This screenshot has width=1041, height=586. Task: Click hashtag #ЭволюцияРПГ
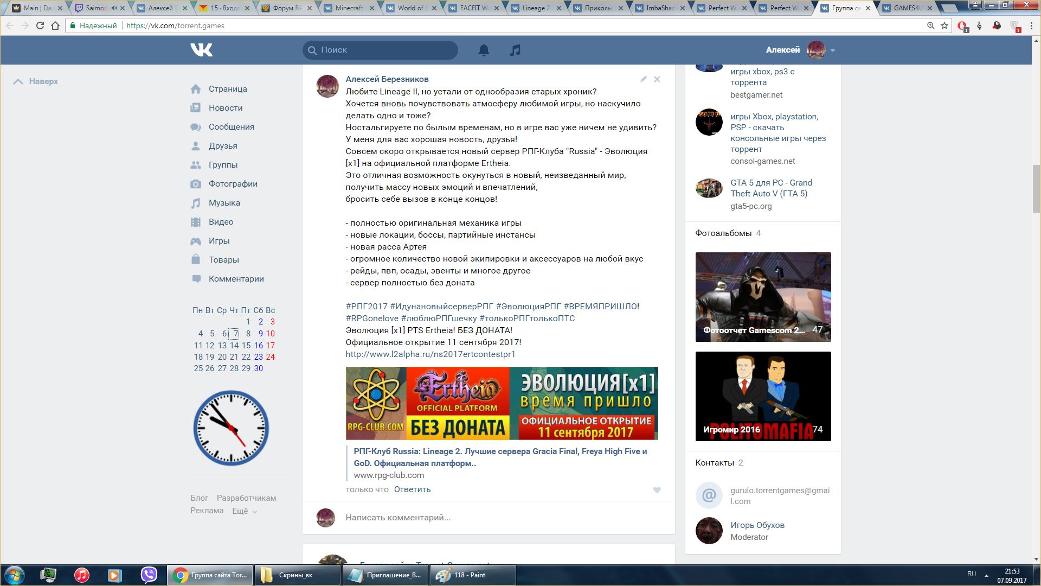[529, 307]
